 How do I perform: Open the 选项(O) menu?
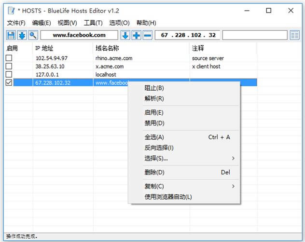[119, 23]
